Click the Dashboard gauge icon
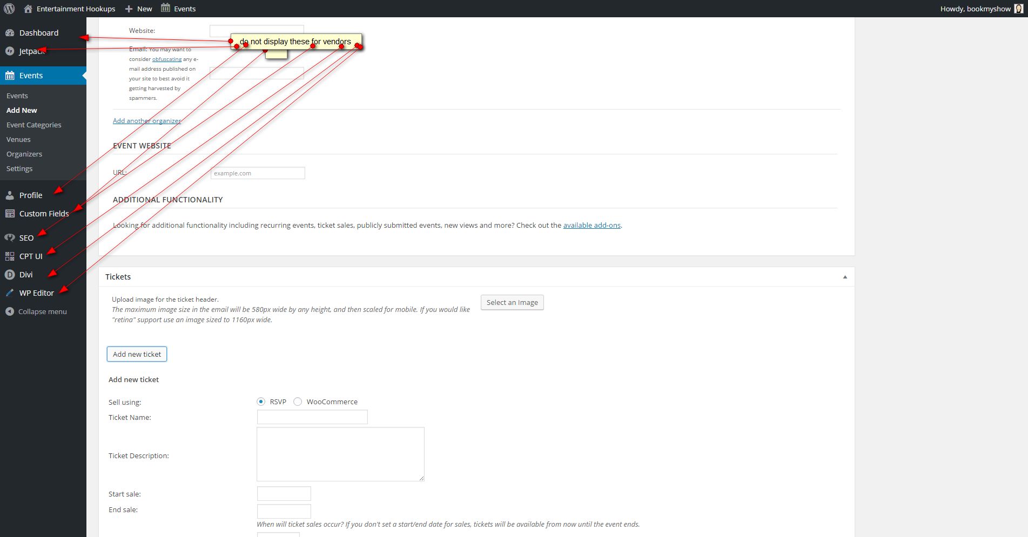Screen dimensions: 1028x537 click(x=10, y=33)
